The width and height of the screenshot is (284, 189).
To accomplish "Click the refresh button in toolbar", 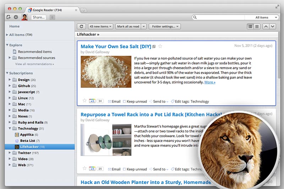I will [82, 26].
